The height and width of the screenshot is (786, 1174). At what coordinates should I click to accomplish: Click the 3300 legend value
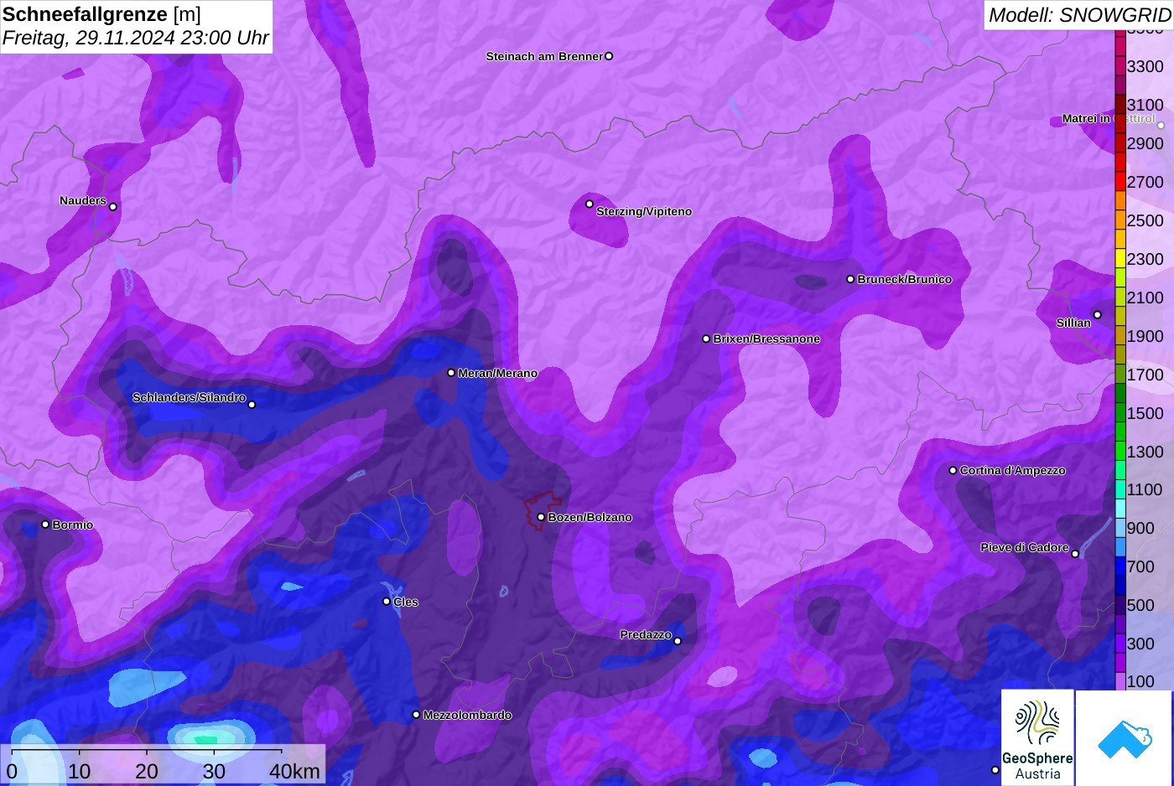[1145, 66]
